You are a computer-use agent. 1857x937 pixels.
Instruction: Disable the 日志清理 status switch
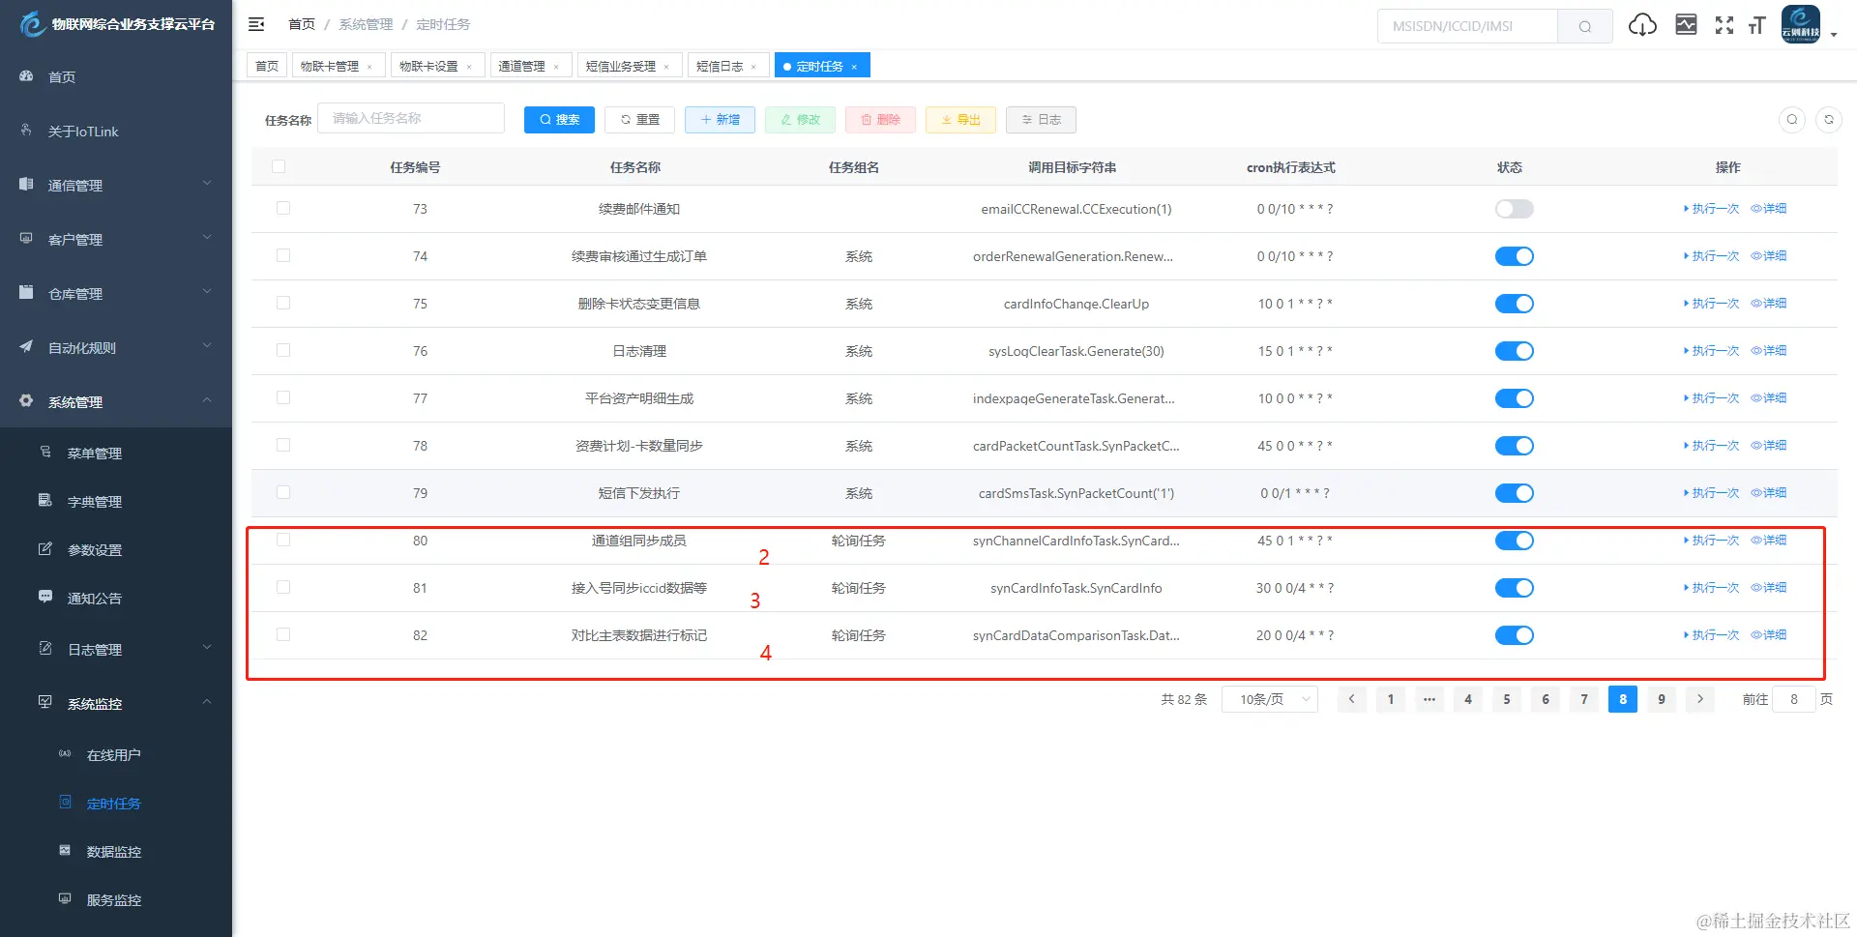tap(1515, 351)
